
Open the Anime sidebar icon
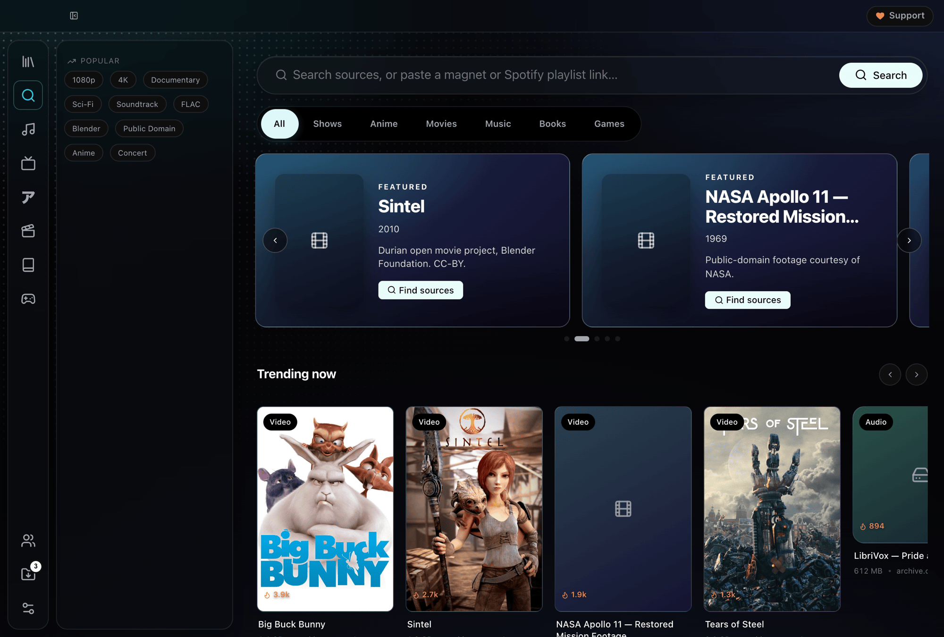tap(28, 197)
